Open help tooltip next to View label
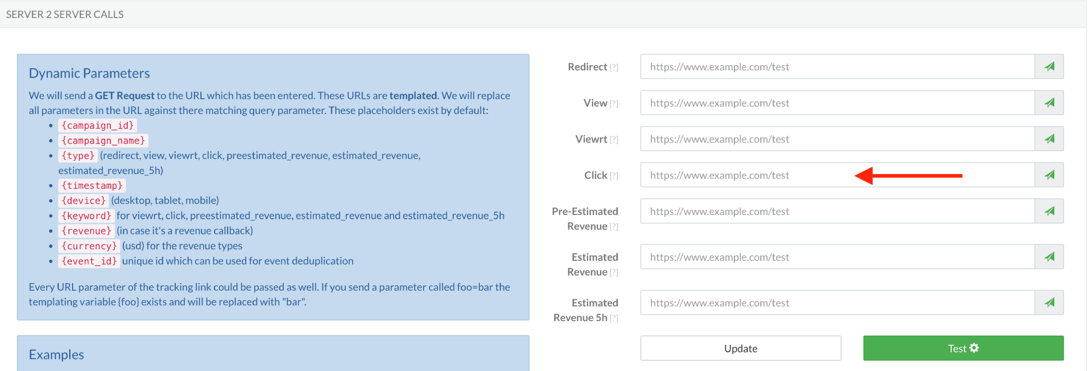The width and height of the screenshot is (1092, 371). (x=614, y=104)
